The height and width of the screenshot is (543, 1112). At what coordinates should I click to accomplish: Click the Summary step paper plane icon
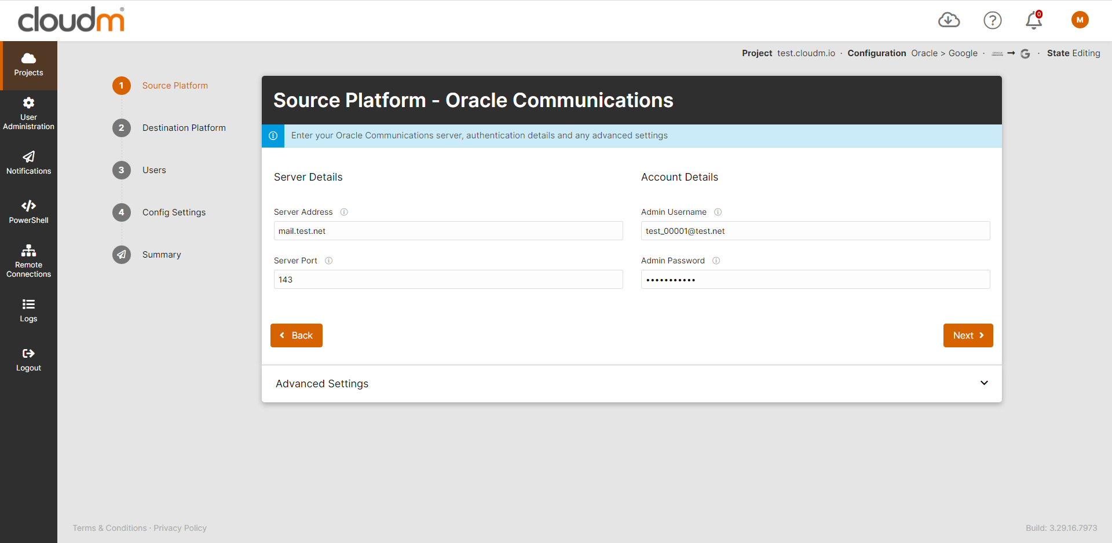click(122, 255)
